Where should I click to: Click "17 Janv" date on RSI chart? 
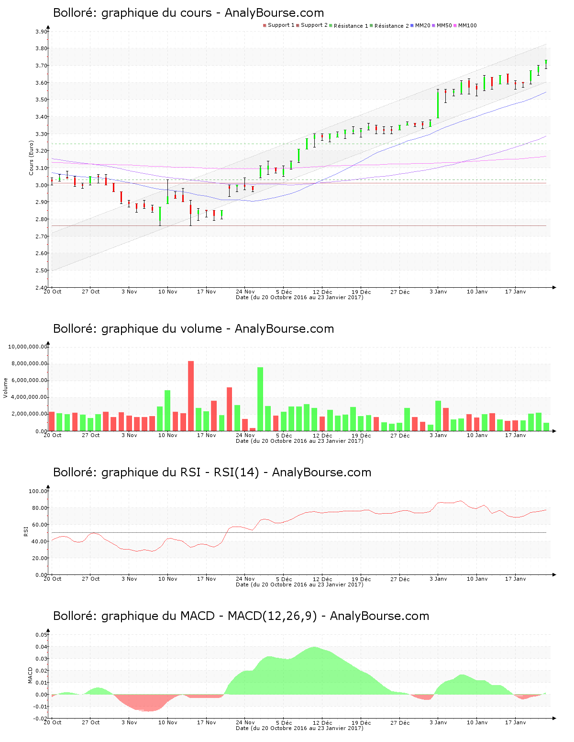click(x=516, y=579)
